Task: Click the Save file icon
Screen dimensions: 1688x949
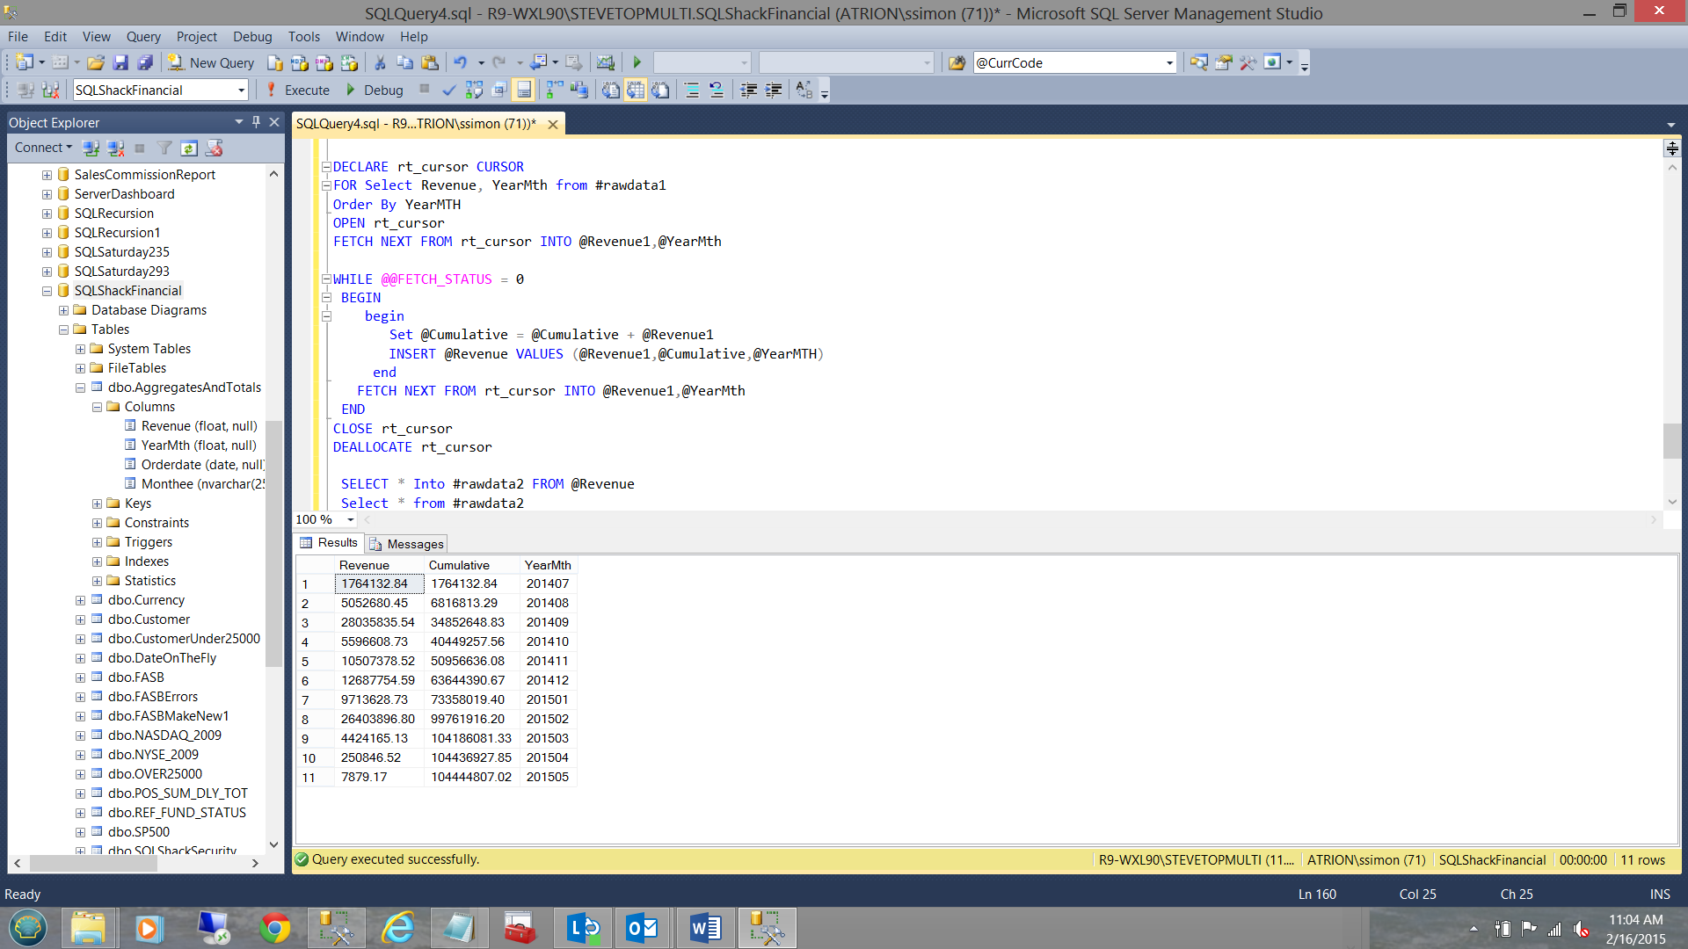Action: 121,62
